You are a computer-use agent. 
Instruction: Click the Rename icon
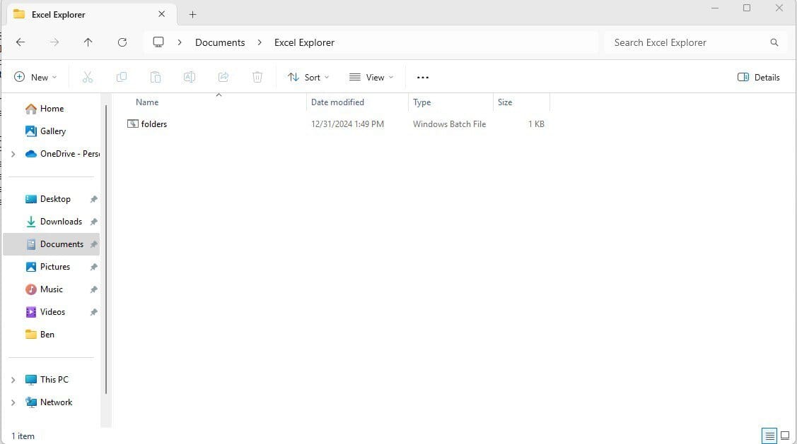(x=190, y=77)
